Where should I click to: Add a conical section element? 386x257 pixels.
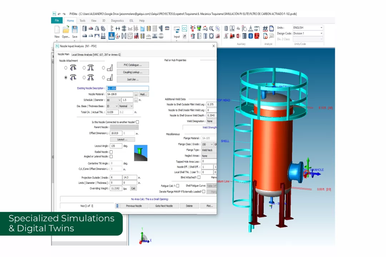coord(97,29)
